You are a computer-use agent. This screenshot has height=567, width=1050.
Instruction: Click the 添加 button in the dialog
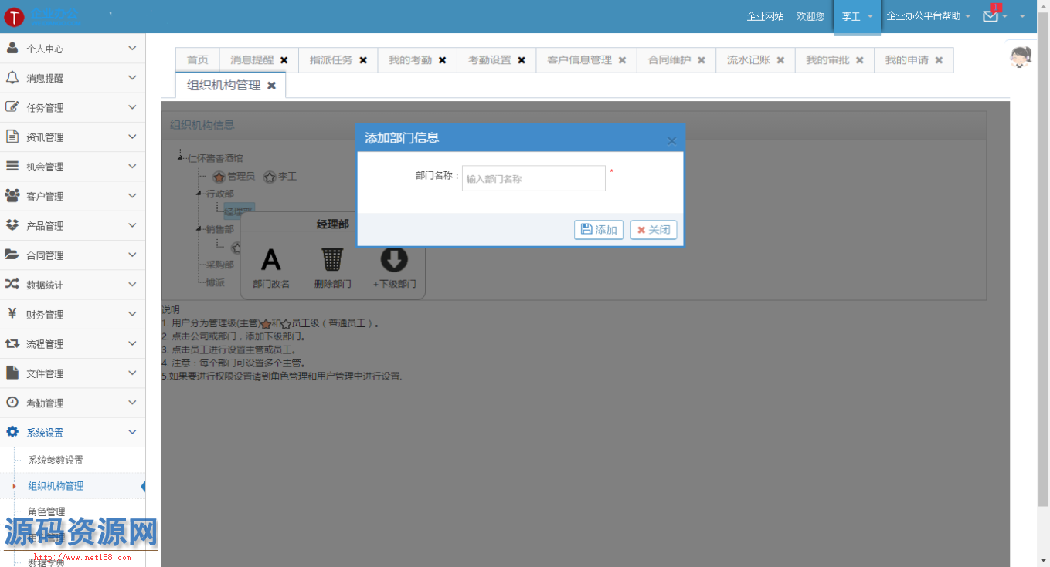pos(599,230)
